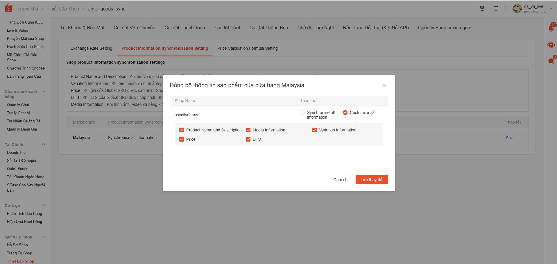Uncheck the Media Information checkbox
The width and height of the screenshot is (557, 264).
point(248,130)
